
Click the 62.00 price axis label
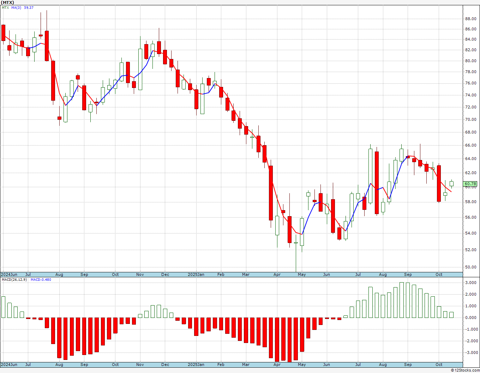[470, 173]
